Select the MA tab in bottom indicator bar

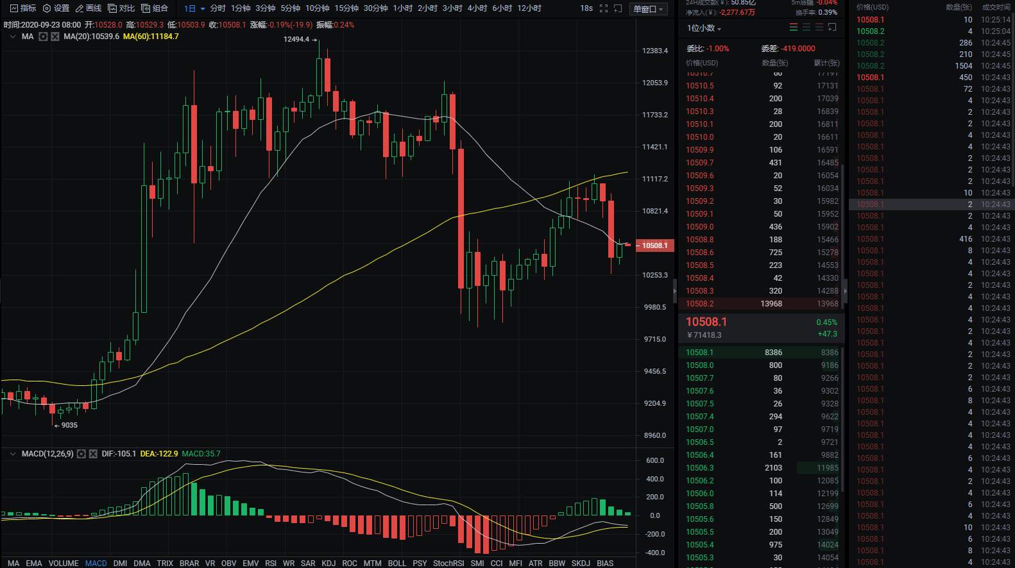13,563
